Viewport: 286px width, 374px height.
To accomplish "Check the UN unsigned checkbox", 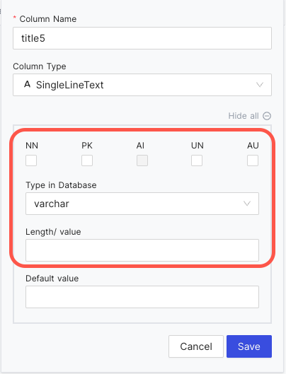I will [197, 160].
